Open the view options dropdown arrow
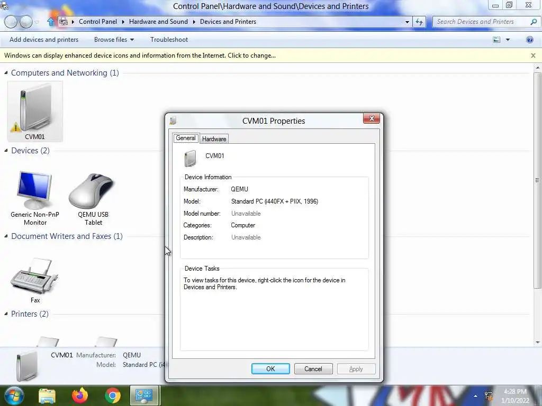 pyautogui.click(x=508, y=40)
